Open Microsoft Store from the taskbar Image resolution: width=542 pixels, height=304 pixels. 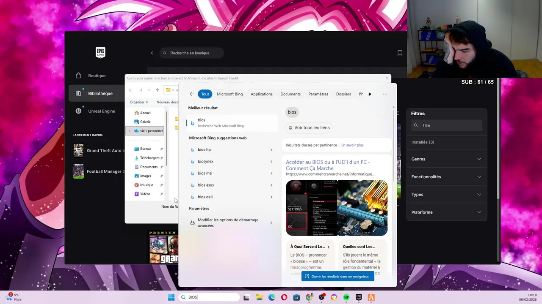click(x=296, y=297)
